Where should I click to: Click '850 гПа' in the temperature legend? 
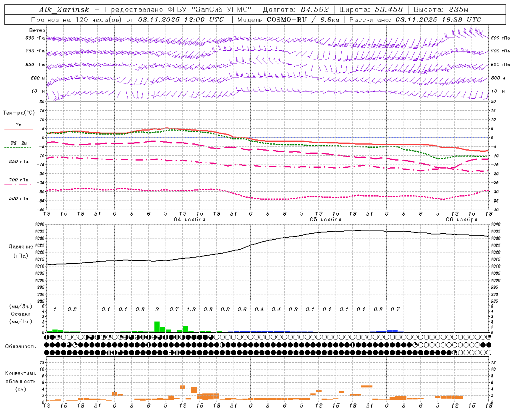click(x=19, y=162)
